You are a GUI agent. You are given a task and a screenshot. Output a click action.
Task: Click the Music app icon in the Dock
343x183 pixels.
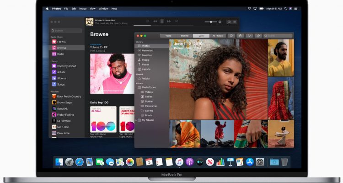[x=179, y=162]
